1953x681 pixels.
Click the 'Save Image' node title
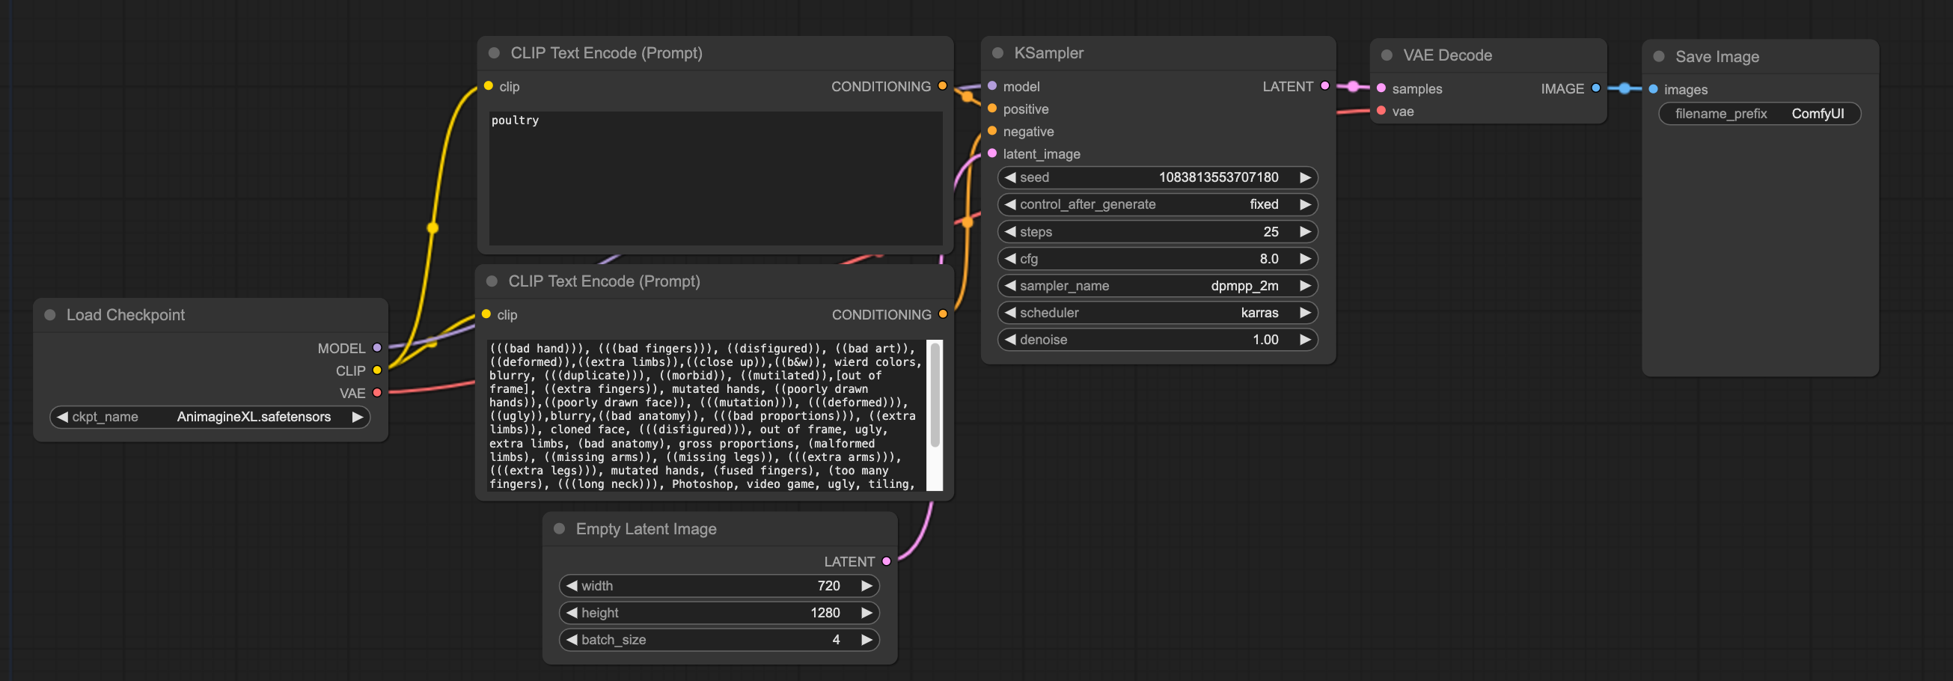(1717, 57)
